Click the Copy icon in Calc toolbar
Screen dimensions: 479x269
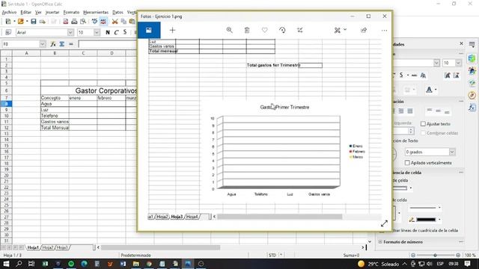123,22
